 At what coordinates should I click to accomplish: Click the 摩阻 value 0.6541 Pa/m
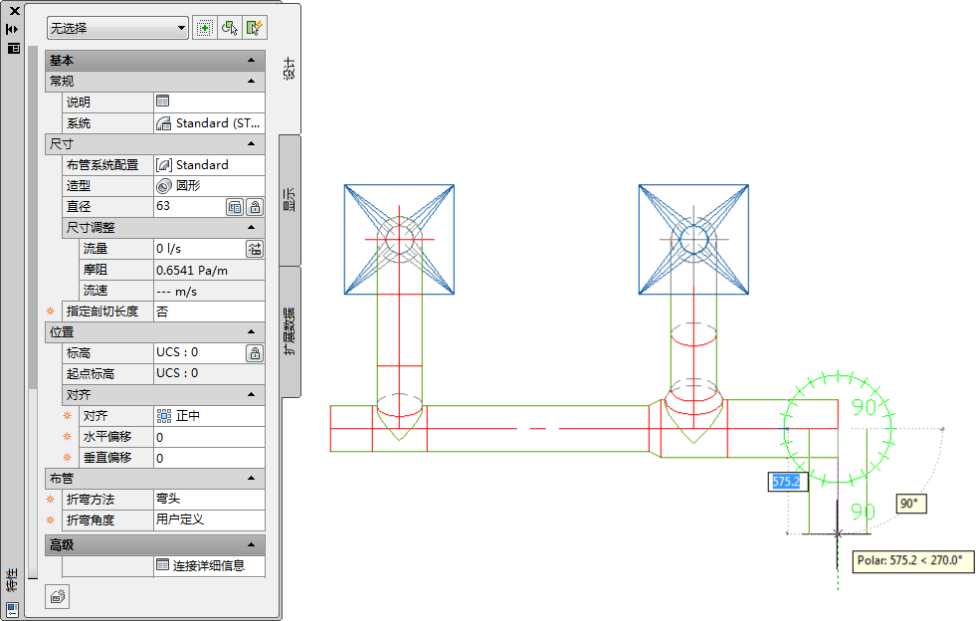[x=209, y=271]
